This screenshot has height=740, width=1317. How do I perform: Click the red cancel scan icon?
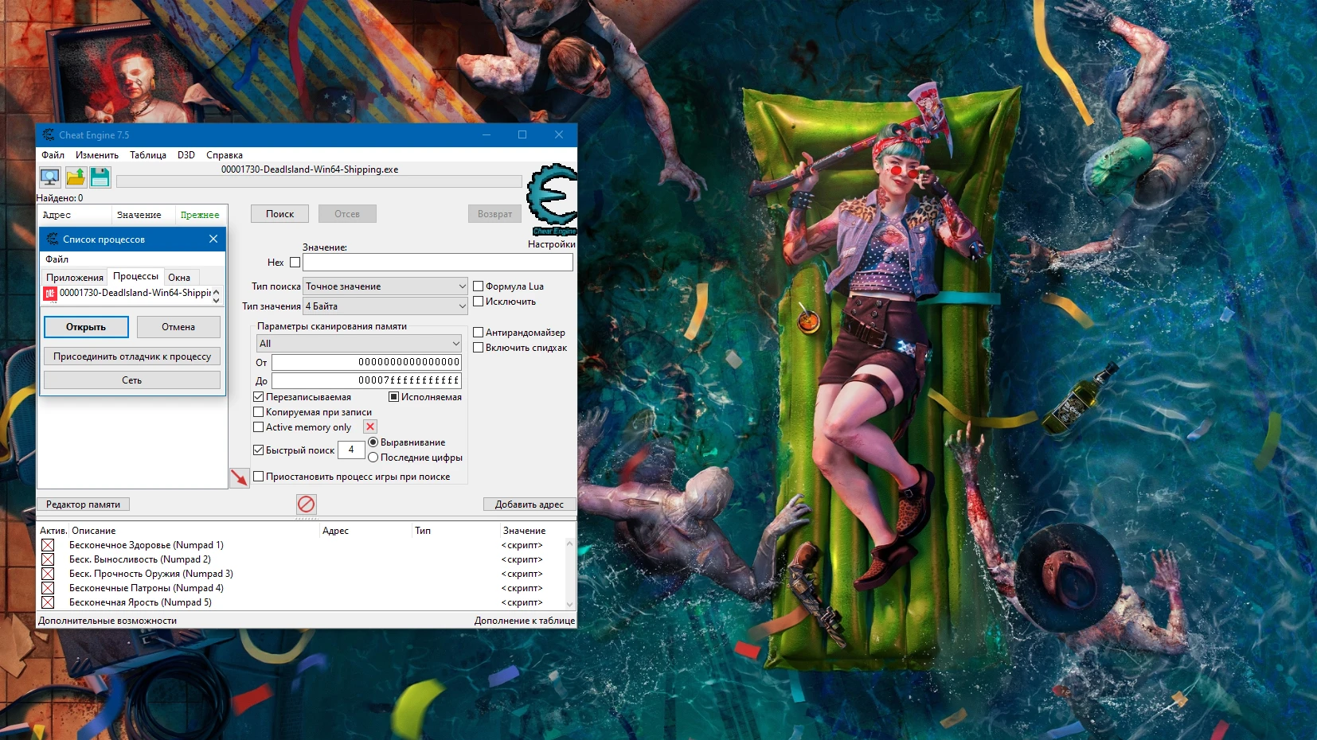click(x=305, y=504)
